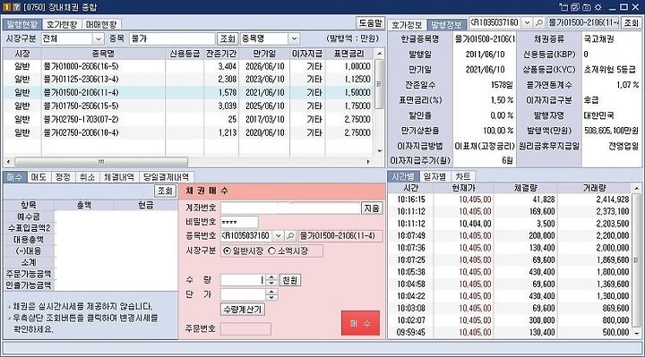Capture the screen with the camera icon
The image size is (645, 357).
(x=587, y=7)
